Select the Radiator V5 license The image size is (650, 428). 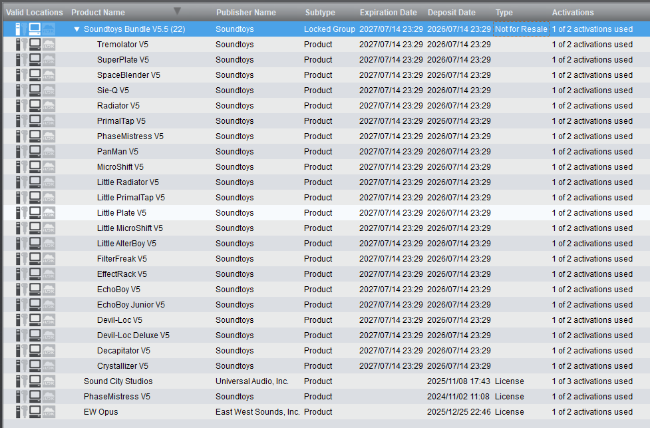pyautogui.click(x=327, y=106)
